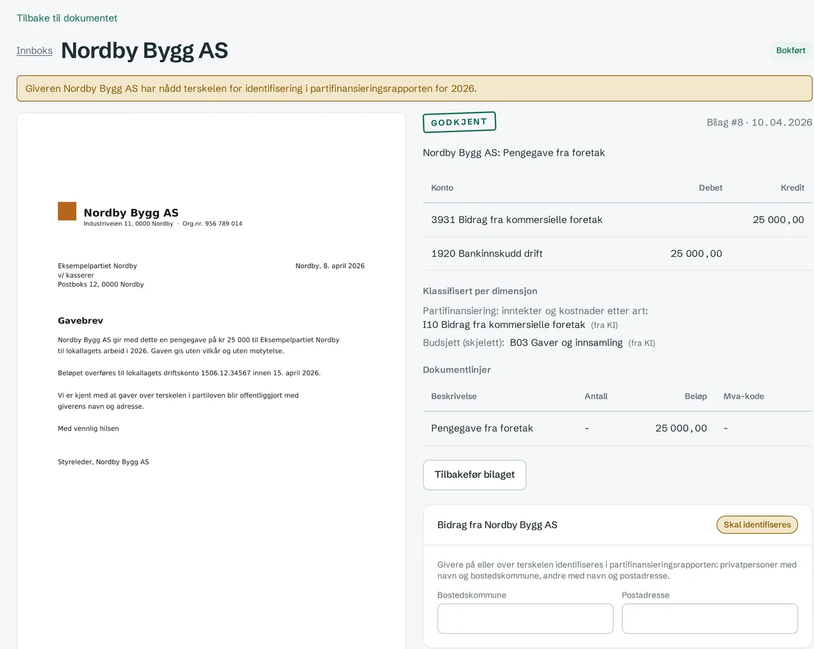
Task: Click the Klassifisert per dimensjon heading
Action: [x=480, y=291]
